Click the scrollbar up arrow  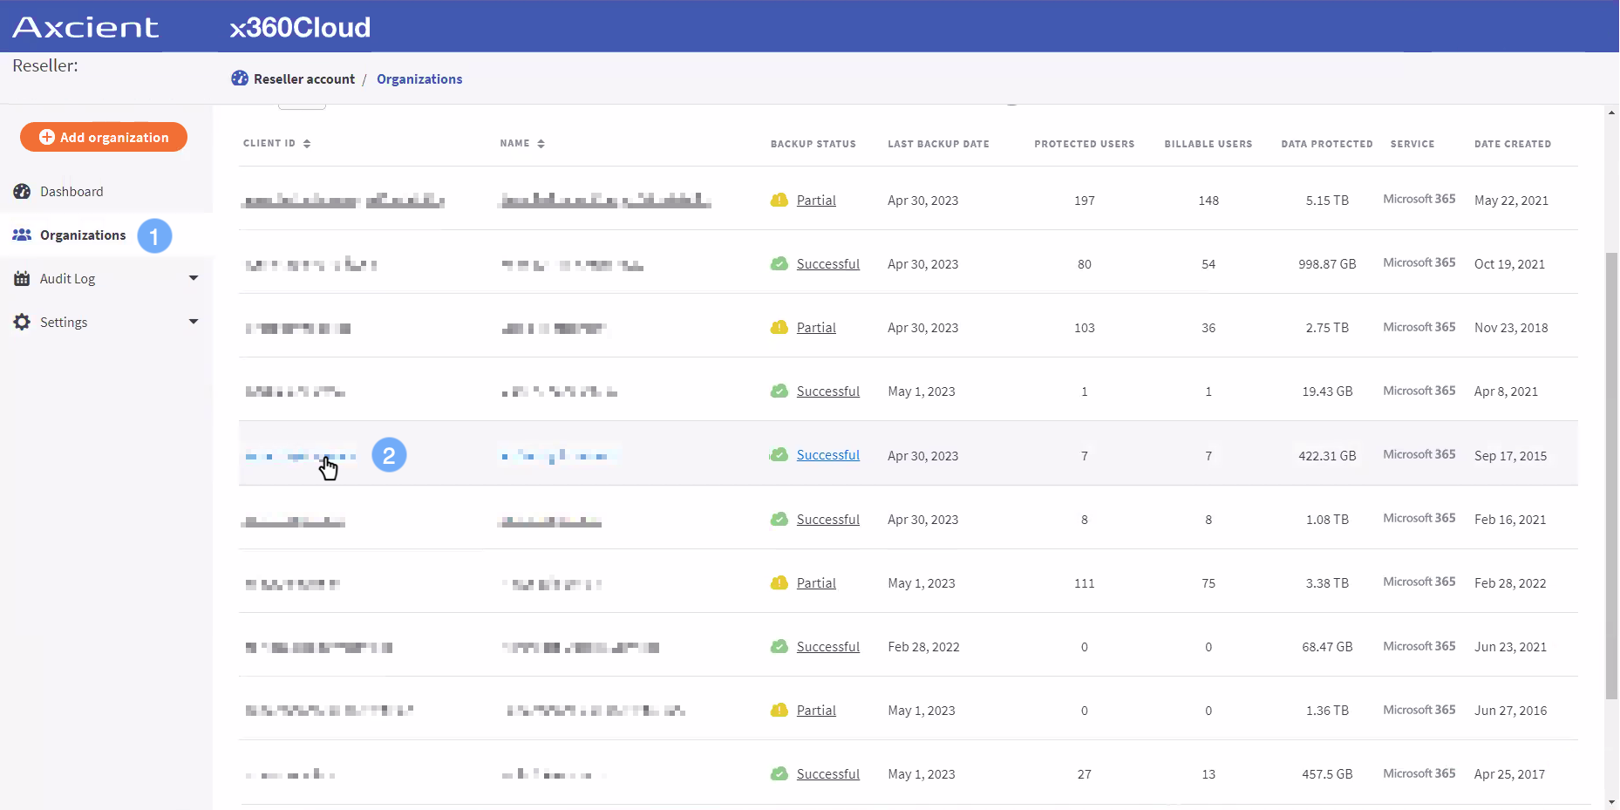1611,112
